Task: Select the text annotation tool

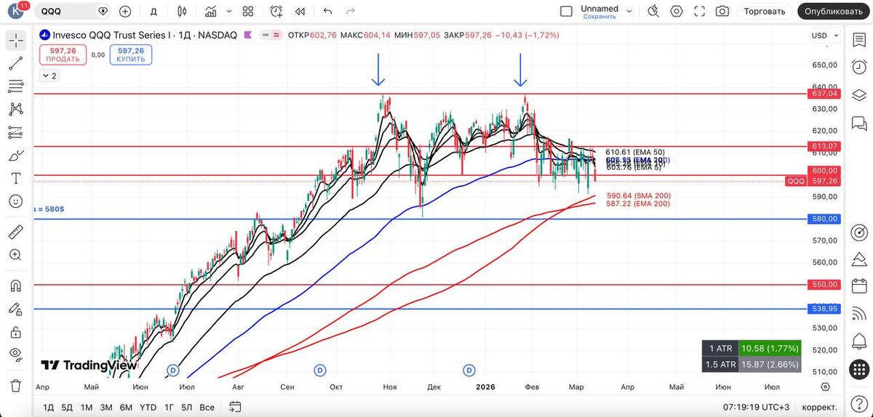Action: pos(16,178)
